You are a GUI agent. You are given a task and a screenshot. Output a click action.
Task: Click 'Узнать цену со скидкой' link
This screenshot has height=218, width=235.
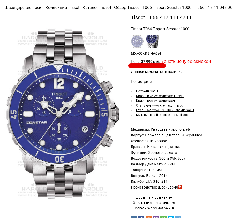pos(186,61)
